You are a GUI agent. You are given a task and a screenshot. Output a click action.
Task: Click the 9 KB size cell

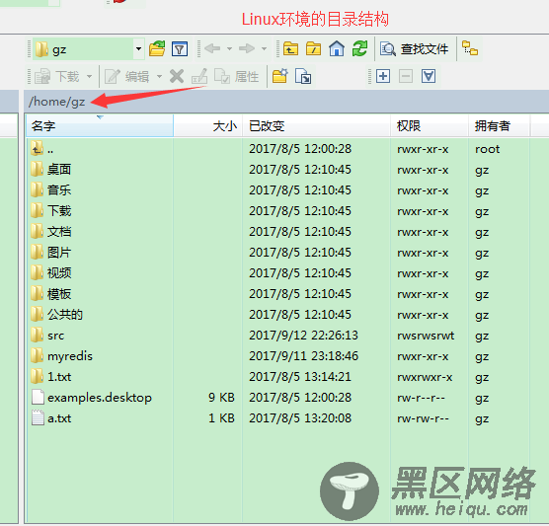[x=221, y=397]
